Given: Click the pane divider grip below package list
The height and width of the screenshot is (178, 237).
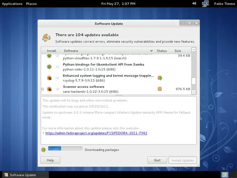Looking at the screenshot, I should click(x=119, y=95).
